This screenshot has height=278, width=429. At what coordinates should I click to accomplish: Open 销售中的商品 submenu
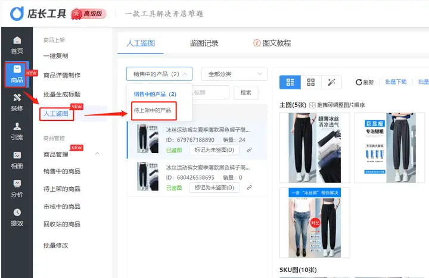(x=62, y=171)
